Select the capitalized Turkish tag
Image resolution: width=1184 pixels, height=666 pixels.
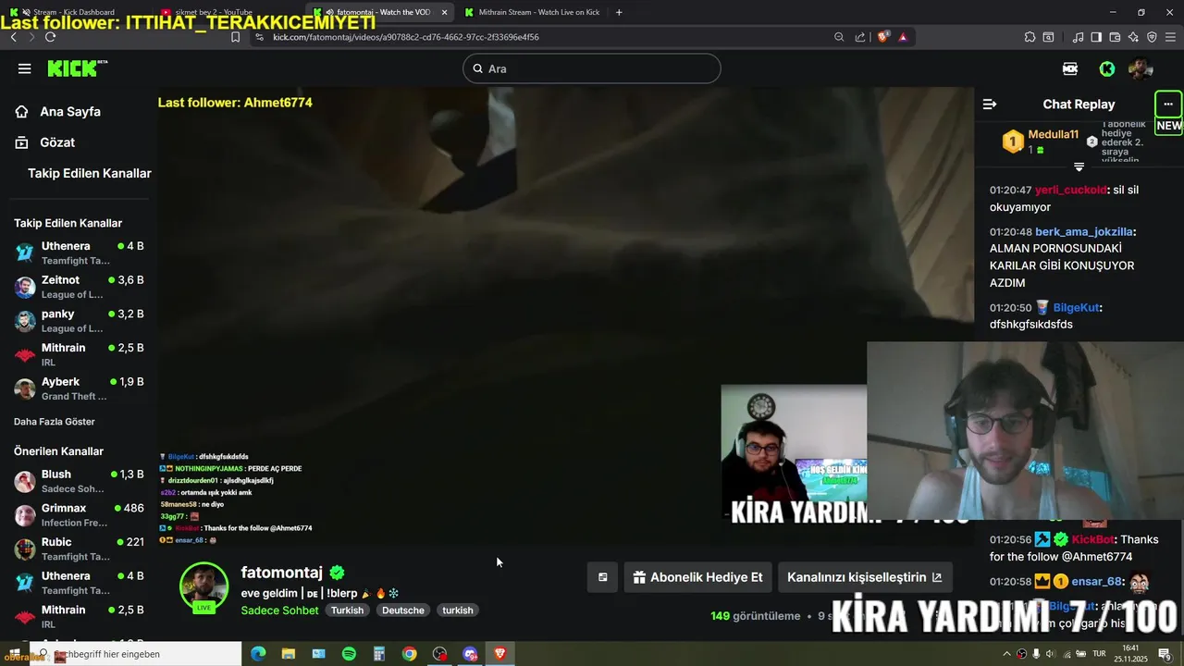point(348,610)
